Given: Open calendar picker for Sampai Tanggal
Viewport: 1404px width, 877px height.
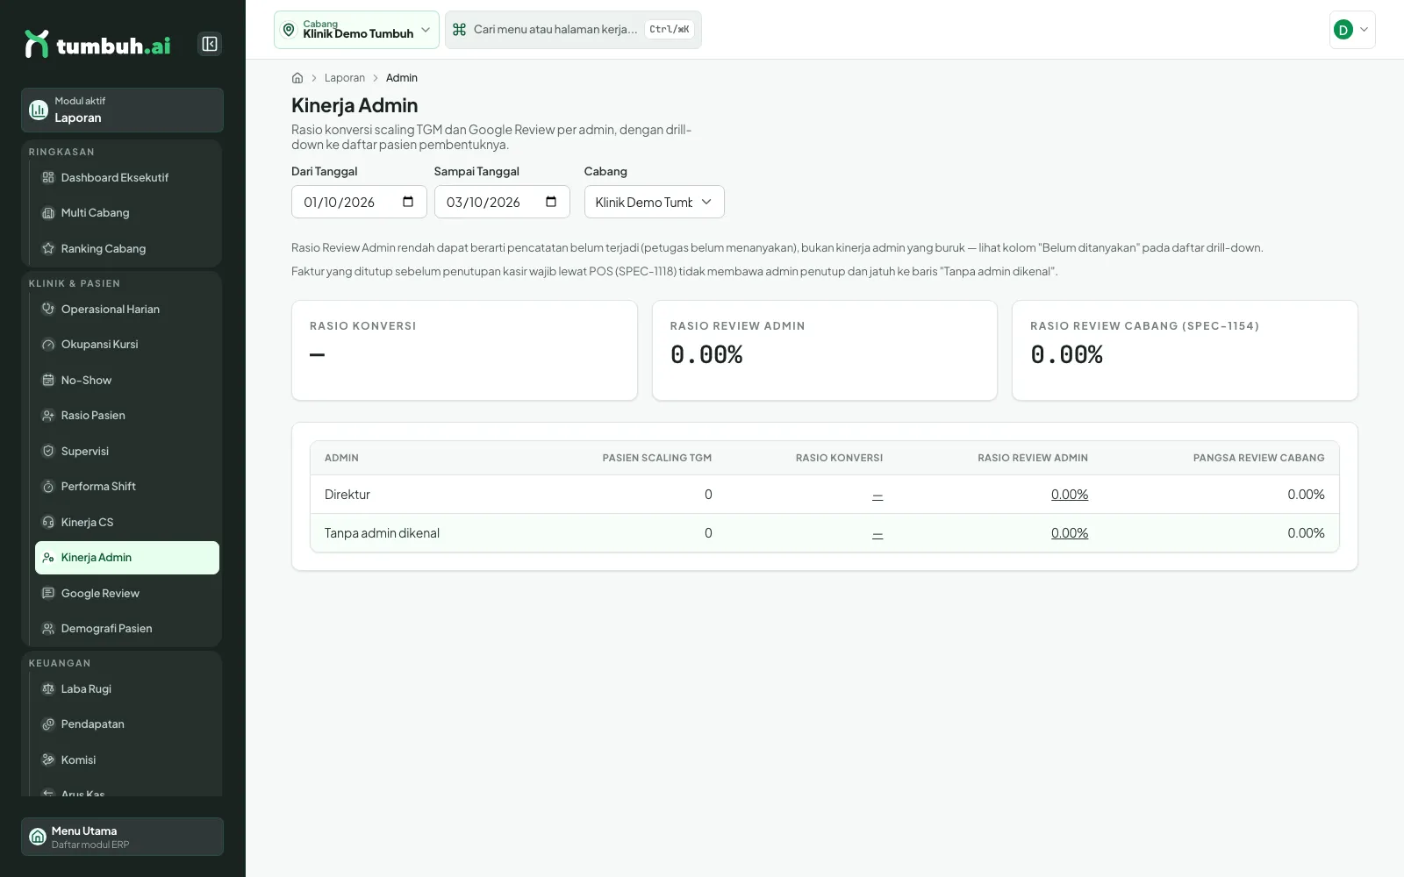Looking at the screenshot, I should coord(551,202).
